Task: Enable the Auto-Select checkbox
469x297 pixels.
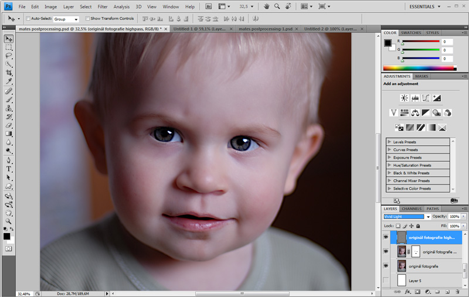Action: coord(28,19)
